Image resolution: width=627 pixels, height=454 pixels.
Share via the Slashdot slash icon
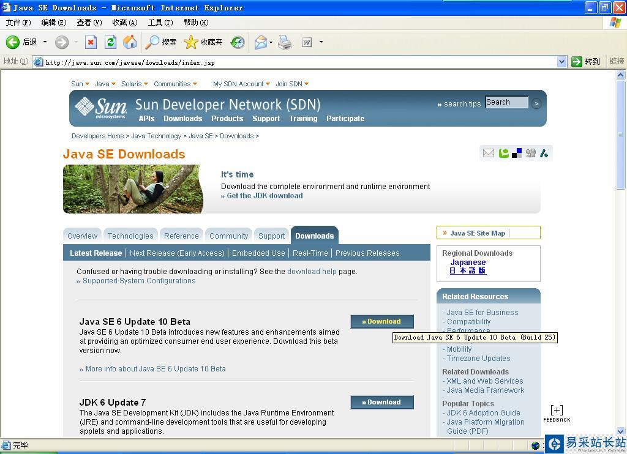[544, 153]
